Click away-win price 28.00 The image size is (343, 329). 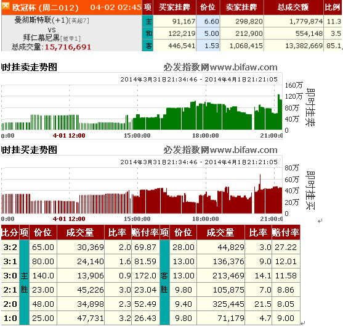click(x=184, y=248)
